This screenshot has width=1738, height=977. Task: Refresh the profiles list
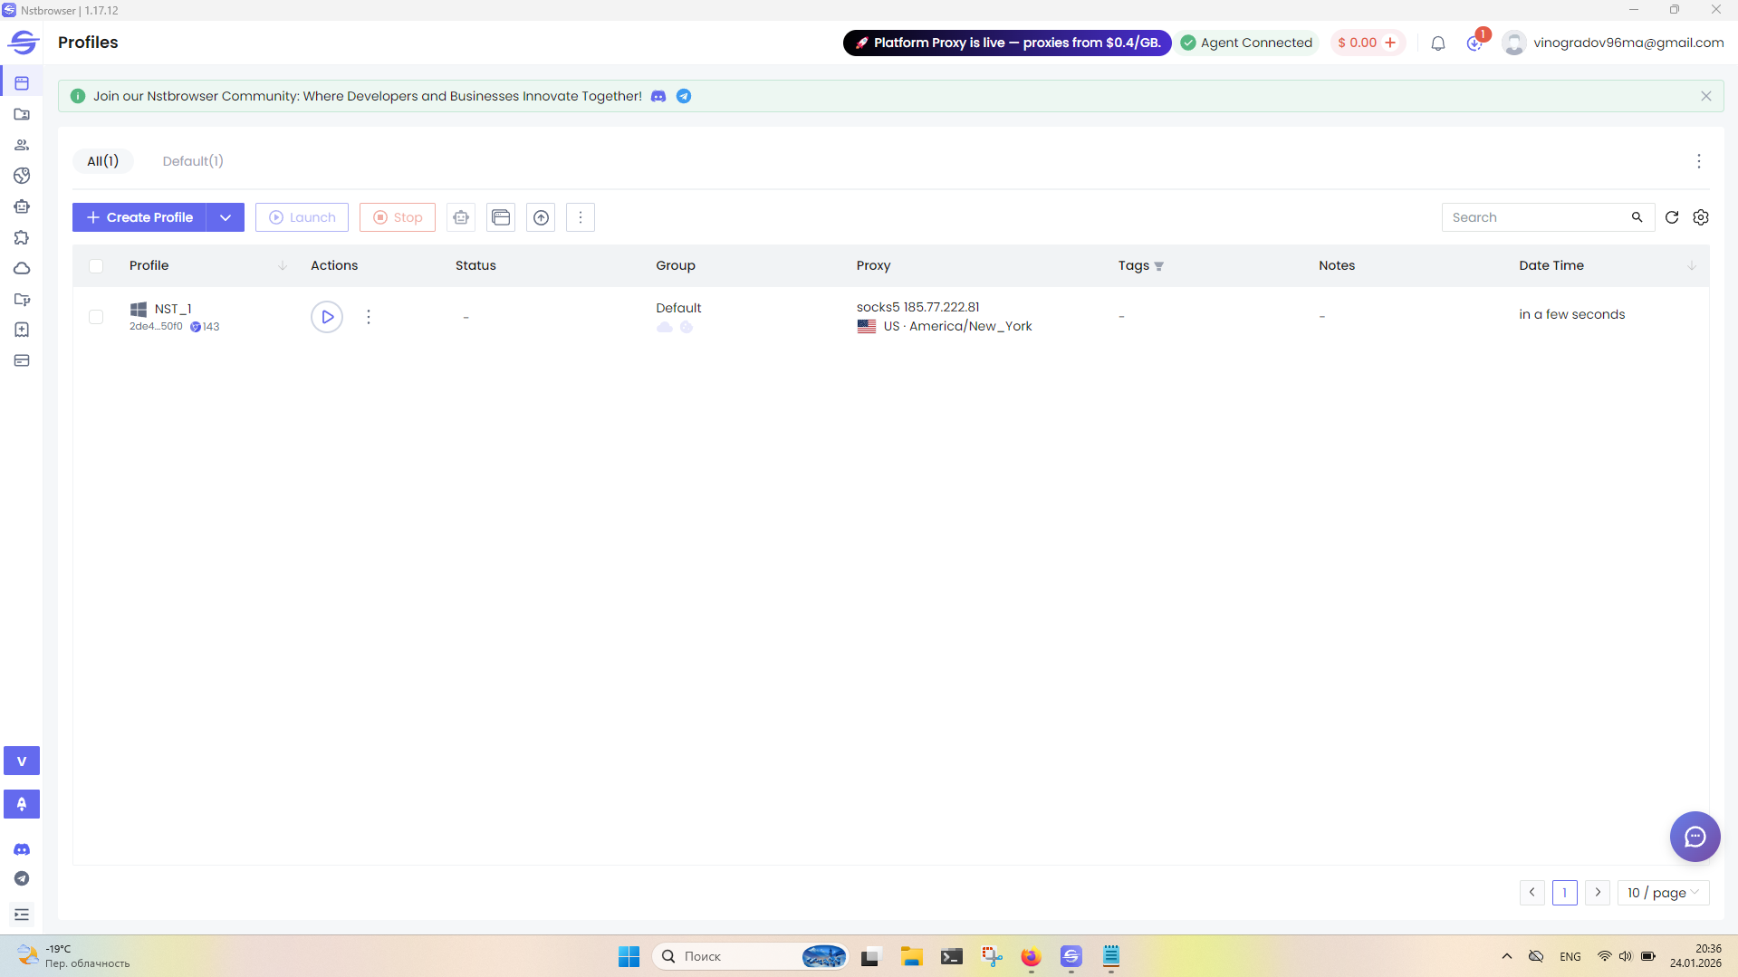point(1672,217)
